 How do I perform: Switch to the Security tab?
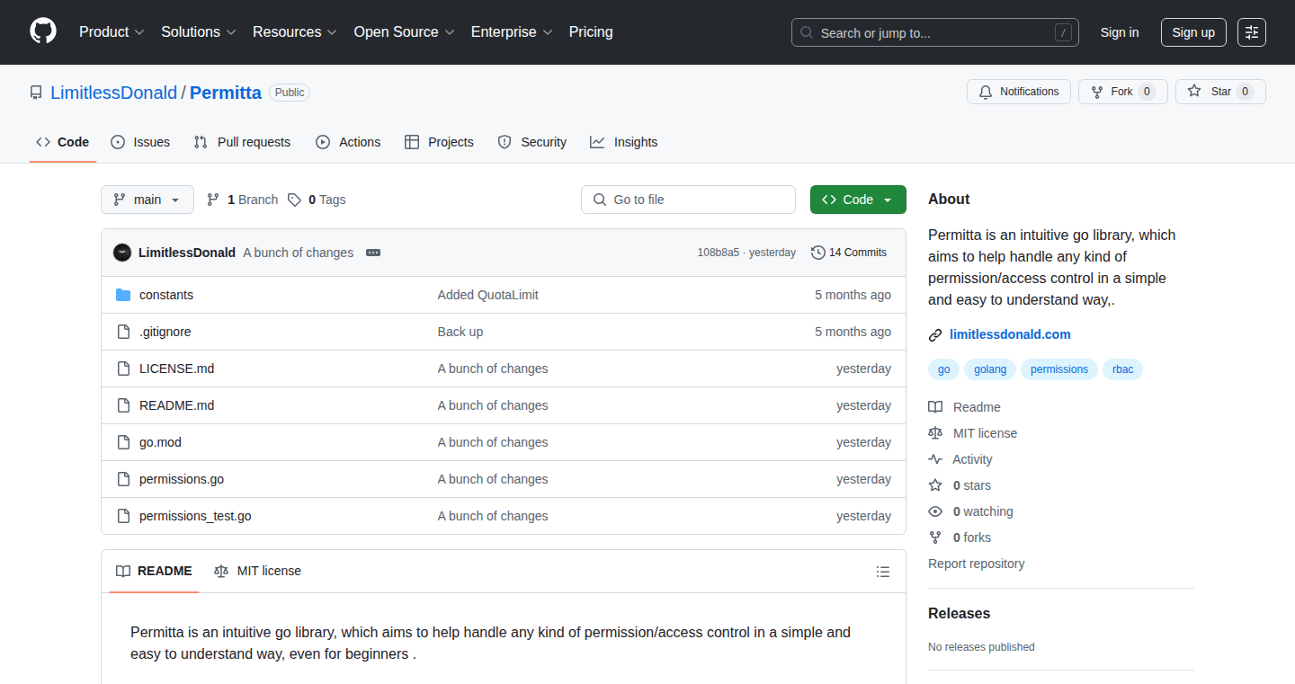(532, 142)
